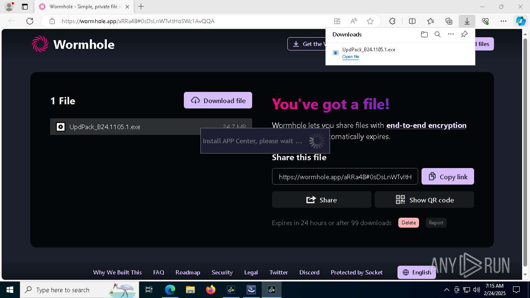The width and height of the screenshot is (530, 298).
Task: Close the Wormhole browser tab
Action: click(128, 7)
